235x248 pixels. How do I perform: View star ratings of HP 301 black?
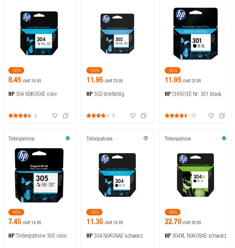click(177, 116)
